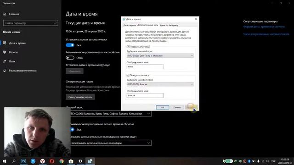Launch Opera browser from taskbar
This screenshot has height=165, width=294.
pos(52,161)
